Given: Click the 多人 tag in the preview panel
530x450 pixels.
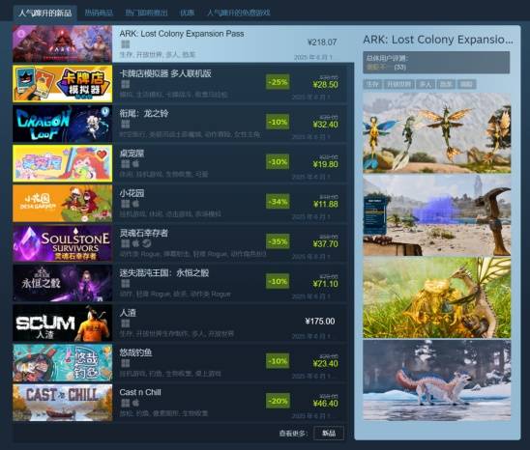Looking at the screenshot, I should (x=426, y=84).
